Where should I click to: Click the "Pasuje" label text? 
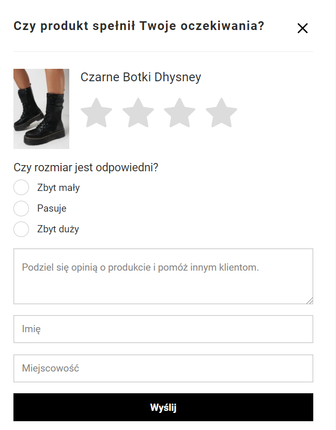[52, 209]
